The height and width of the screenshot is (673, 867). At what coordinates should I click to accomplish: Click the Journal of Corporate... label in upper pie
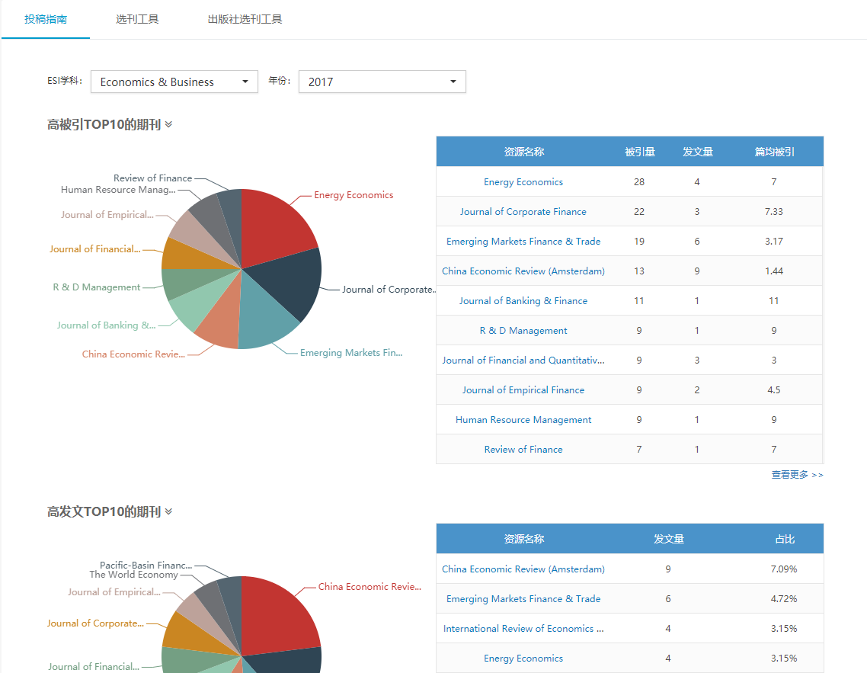point(389,289)
